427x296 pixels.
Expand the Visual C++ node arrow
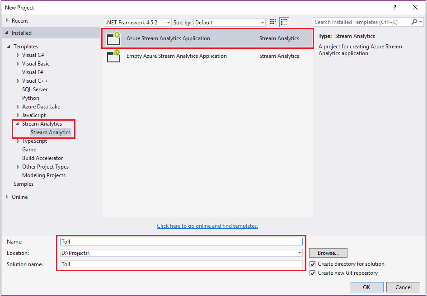click(18, 81)
